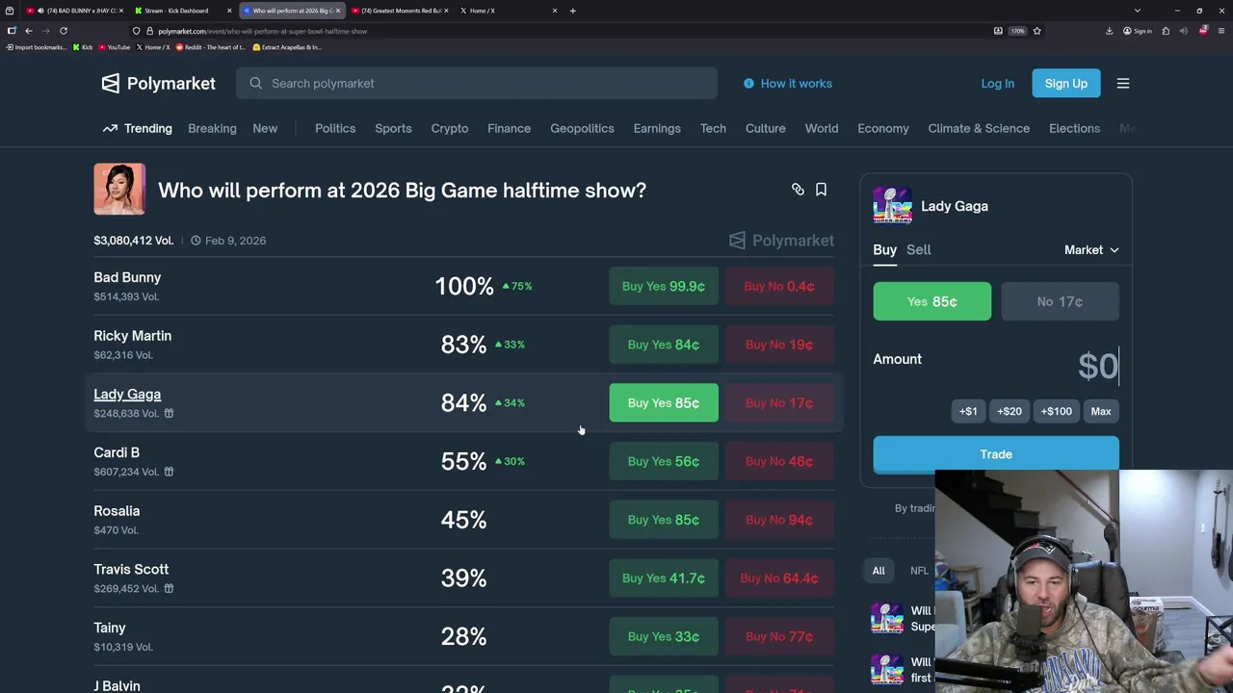Screen dimensions: 1233x693
Task: Click Buy Yes 99.9¢ for Bad Bunny
Action: (x=664, y=286)
